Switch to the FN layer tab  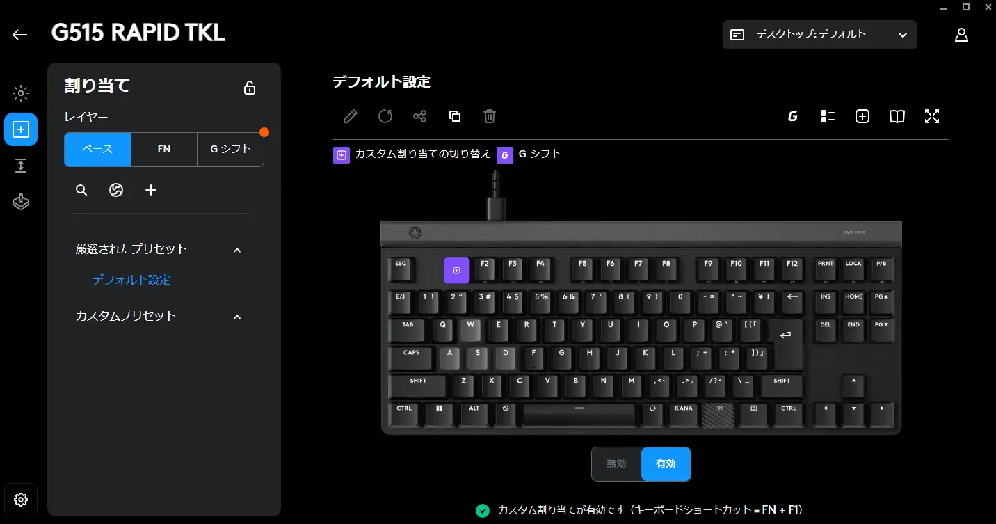click(164, 150)
